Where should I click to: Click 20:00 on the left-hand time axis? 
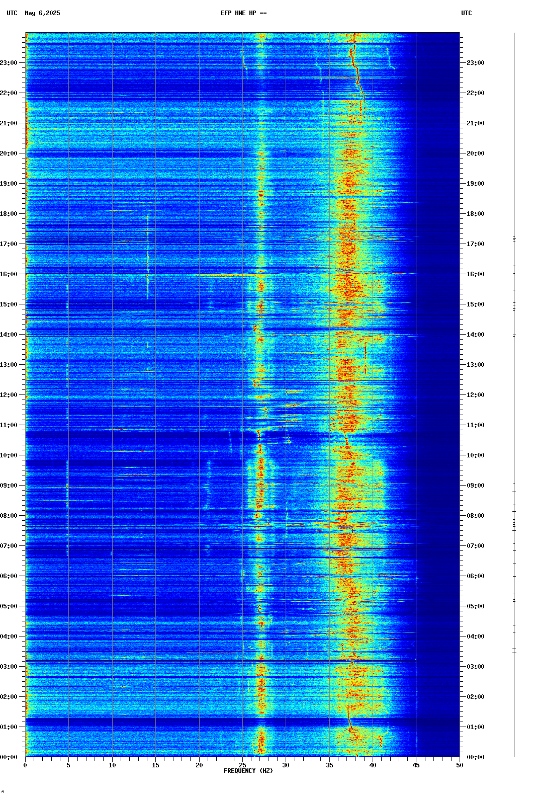9,153
